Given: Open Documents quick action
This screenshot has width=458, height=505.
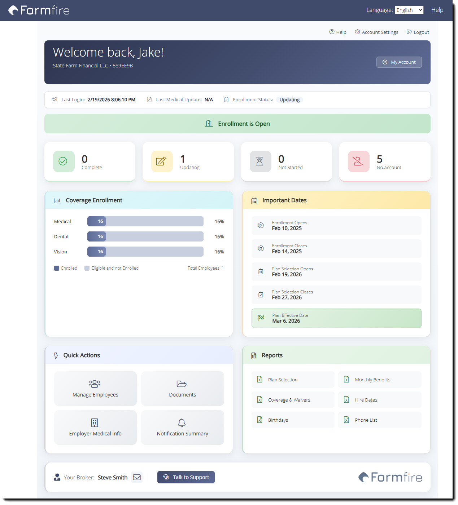Looking at the screenshot, I should (182, 389).
